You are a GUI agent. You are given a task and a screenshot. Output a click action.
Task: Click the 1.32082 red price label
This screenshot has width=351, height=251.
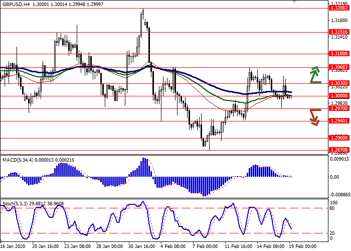tap(338, 8)
